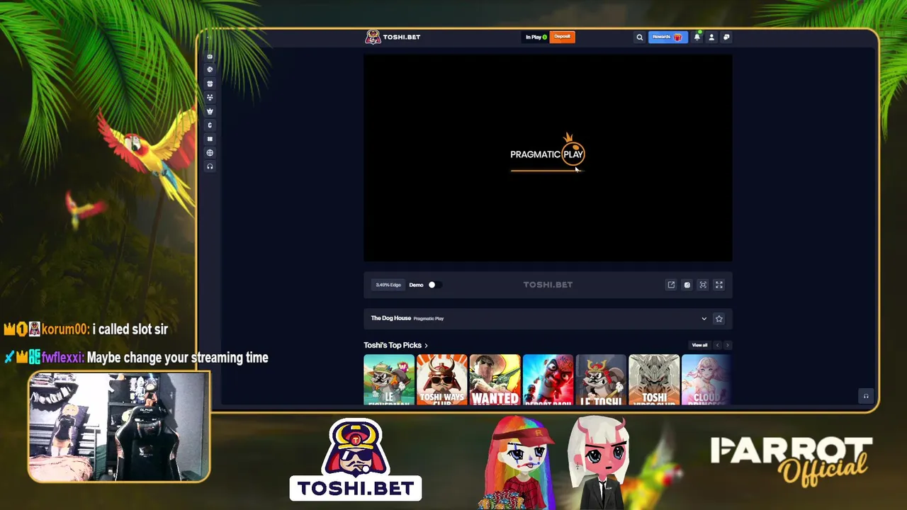The height and width of the screenshot is (510, 907).
Task: Click the 3.49% Edge badge
Action: [x=388, y=285]
